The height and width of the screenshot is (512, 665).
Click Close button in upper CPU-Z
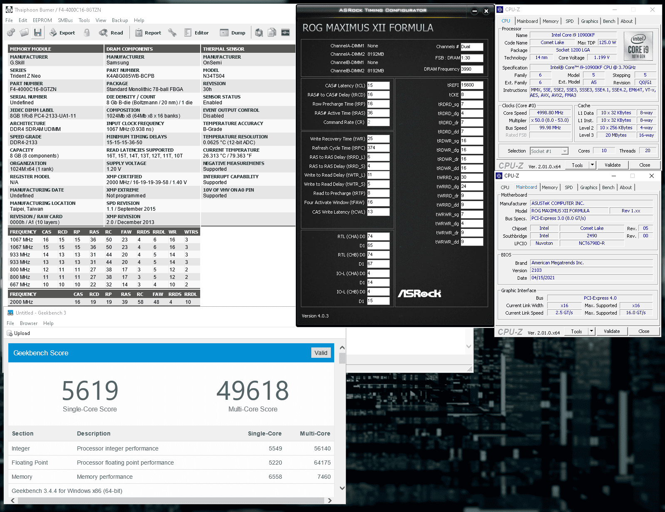coord(645,165)
